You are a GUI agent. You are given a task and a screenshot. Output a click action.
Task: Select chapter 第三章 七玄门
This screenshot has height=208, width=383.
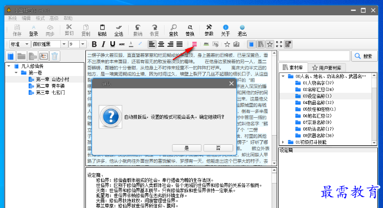50,93
